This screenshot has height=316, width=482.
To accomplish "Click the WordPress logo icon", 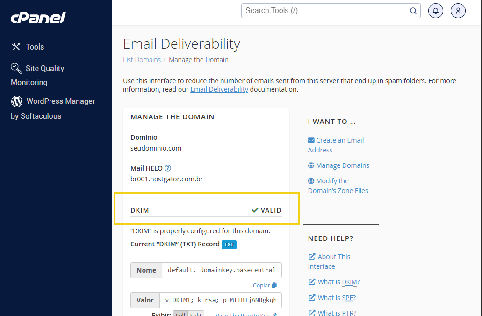I will 17,101.
